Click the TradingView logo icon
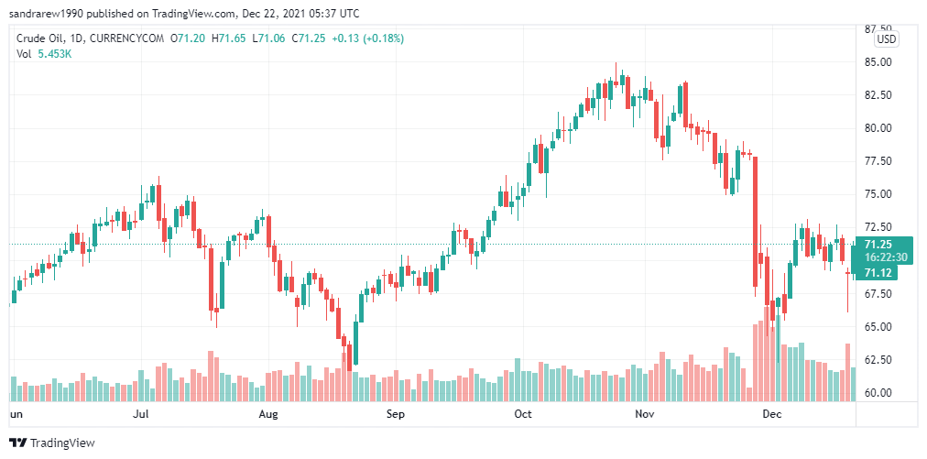Screen dimensions: 927x459 [17, 443]
